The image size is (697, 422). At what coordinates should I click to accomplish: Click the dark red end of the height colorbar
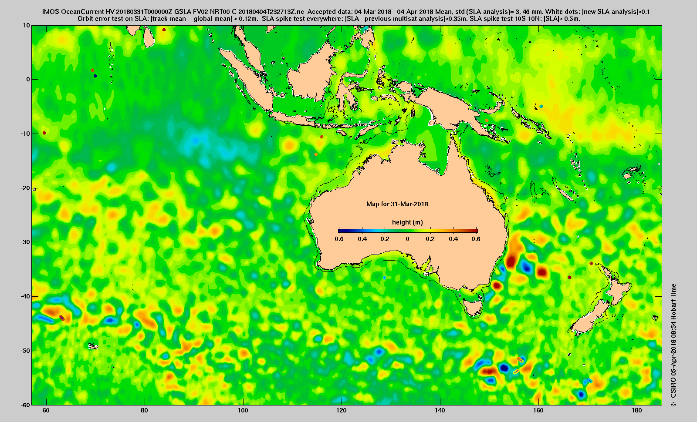point(475,231)
